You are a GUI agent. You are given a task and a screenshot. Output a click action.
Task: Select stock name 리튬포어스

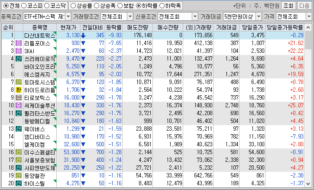coord(37,43)
